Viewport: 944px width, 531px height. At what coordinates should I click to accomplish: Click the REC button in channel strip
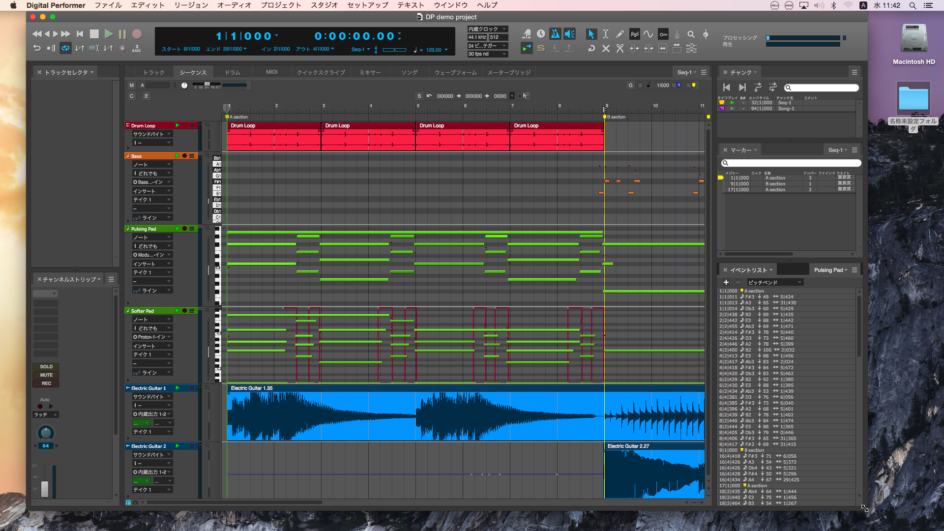pos(46,383)
